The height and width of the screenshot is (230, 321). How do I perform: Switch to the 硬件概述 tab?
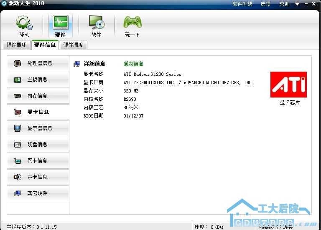point(17,45)
